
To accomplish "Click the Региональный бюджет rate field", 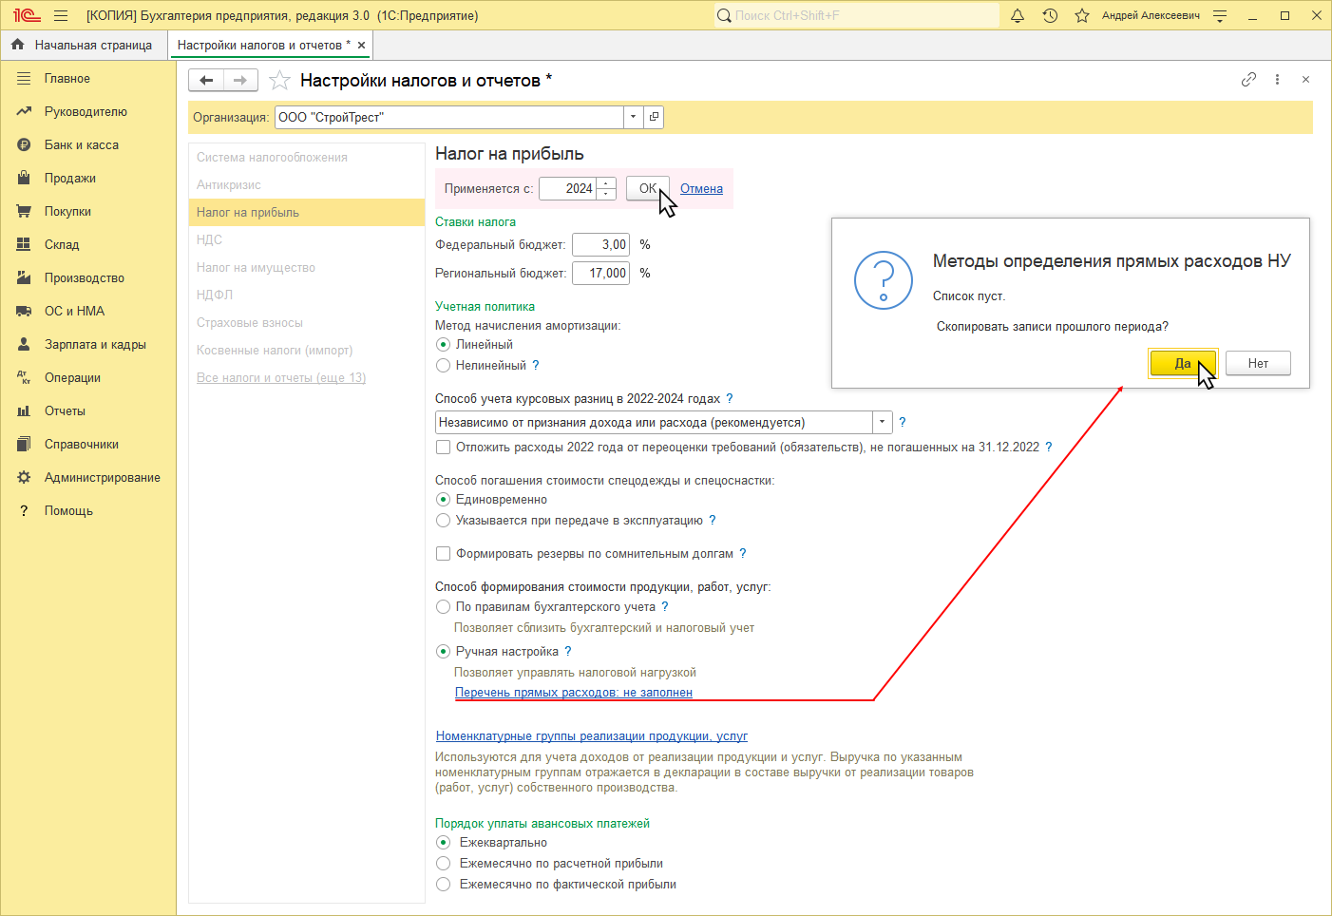I will click(600, 273).
